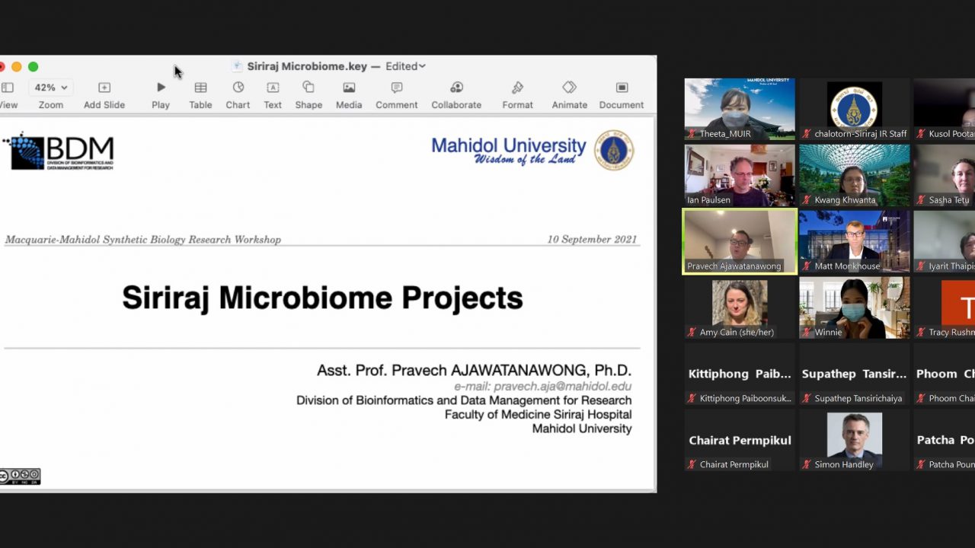
Task: Click the Creative Commons license badge
Action: pos(20,476)
